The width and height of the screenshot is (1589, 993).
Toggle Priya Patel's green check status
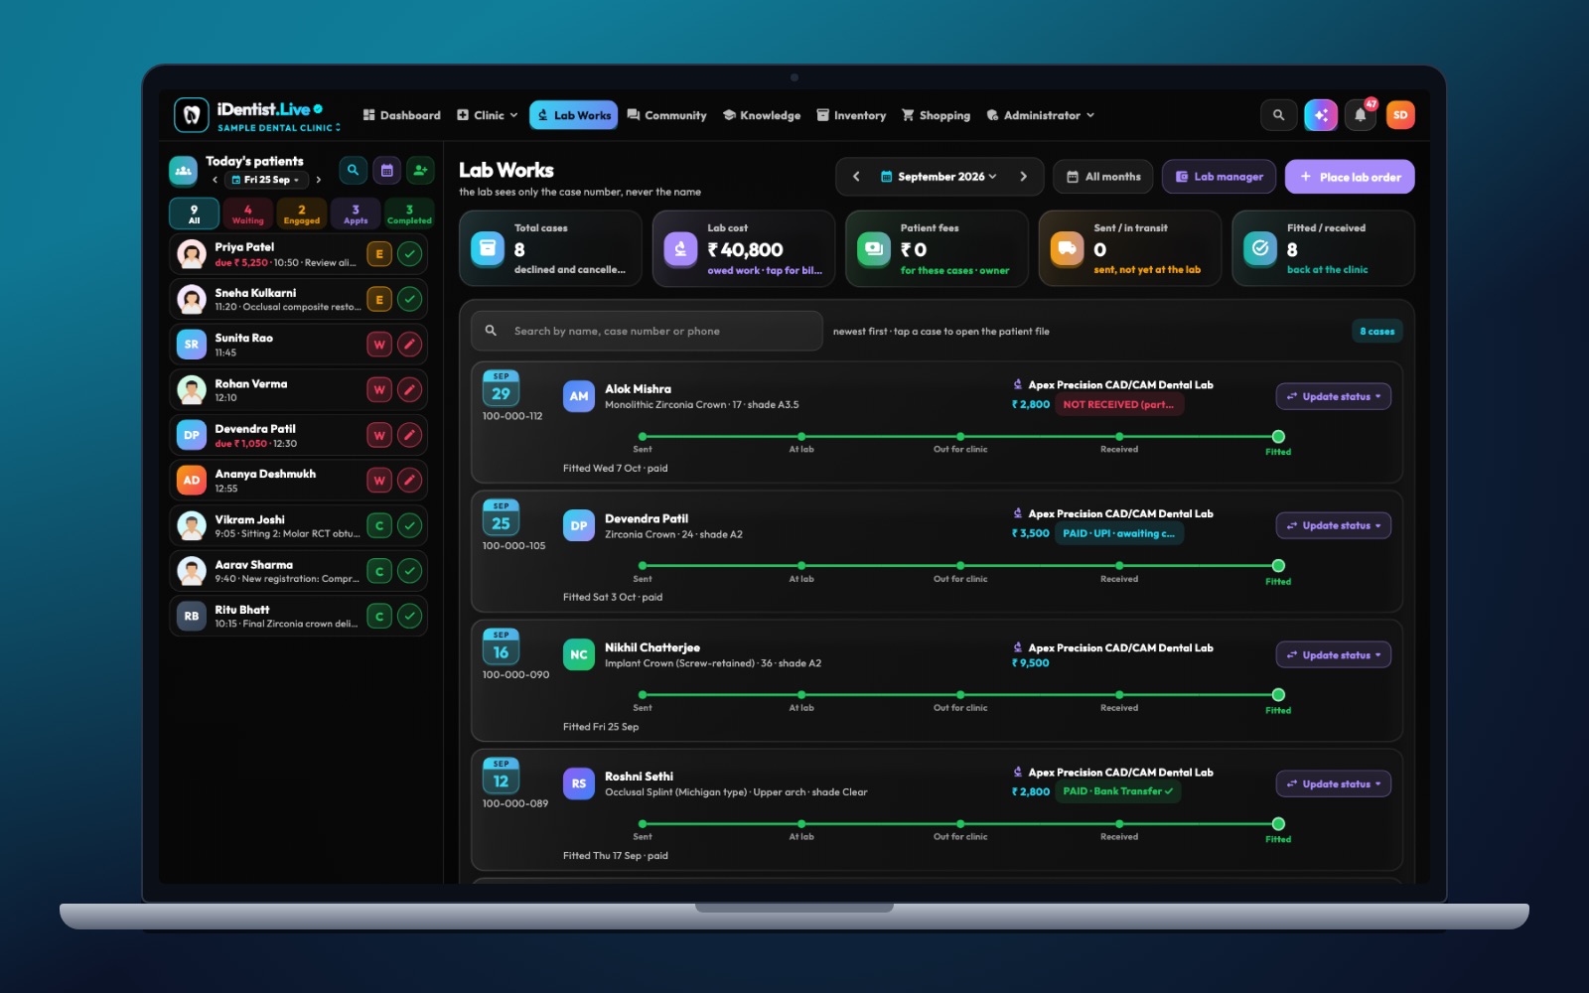tap(409, 254)
